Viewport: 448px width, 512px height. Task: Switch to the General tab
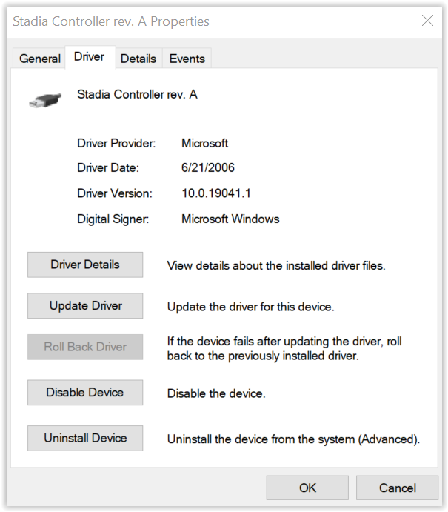[x=39, y=59]
